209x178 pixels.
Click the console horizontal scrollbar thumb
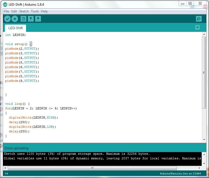(92, 168)
